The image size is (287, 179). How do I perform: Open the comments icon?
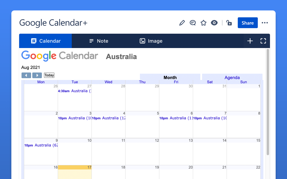(193, 23)
